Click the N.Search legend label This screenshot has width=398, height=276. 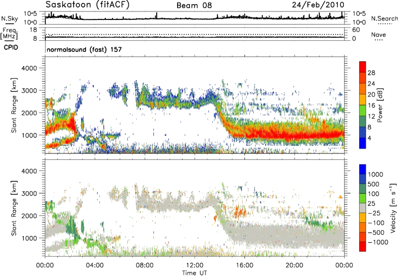click(x=384, y=18)
